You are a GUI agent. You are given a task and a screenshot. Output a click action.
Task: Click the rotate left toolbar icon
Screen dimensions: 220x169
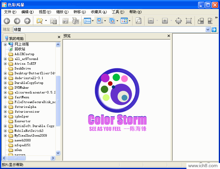201,21
